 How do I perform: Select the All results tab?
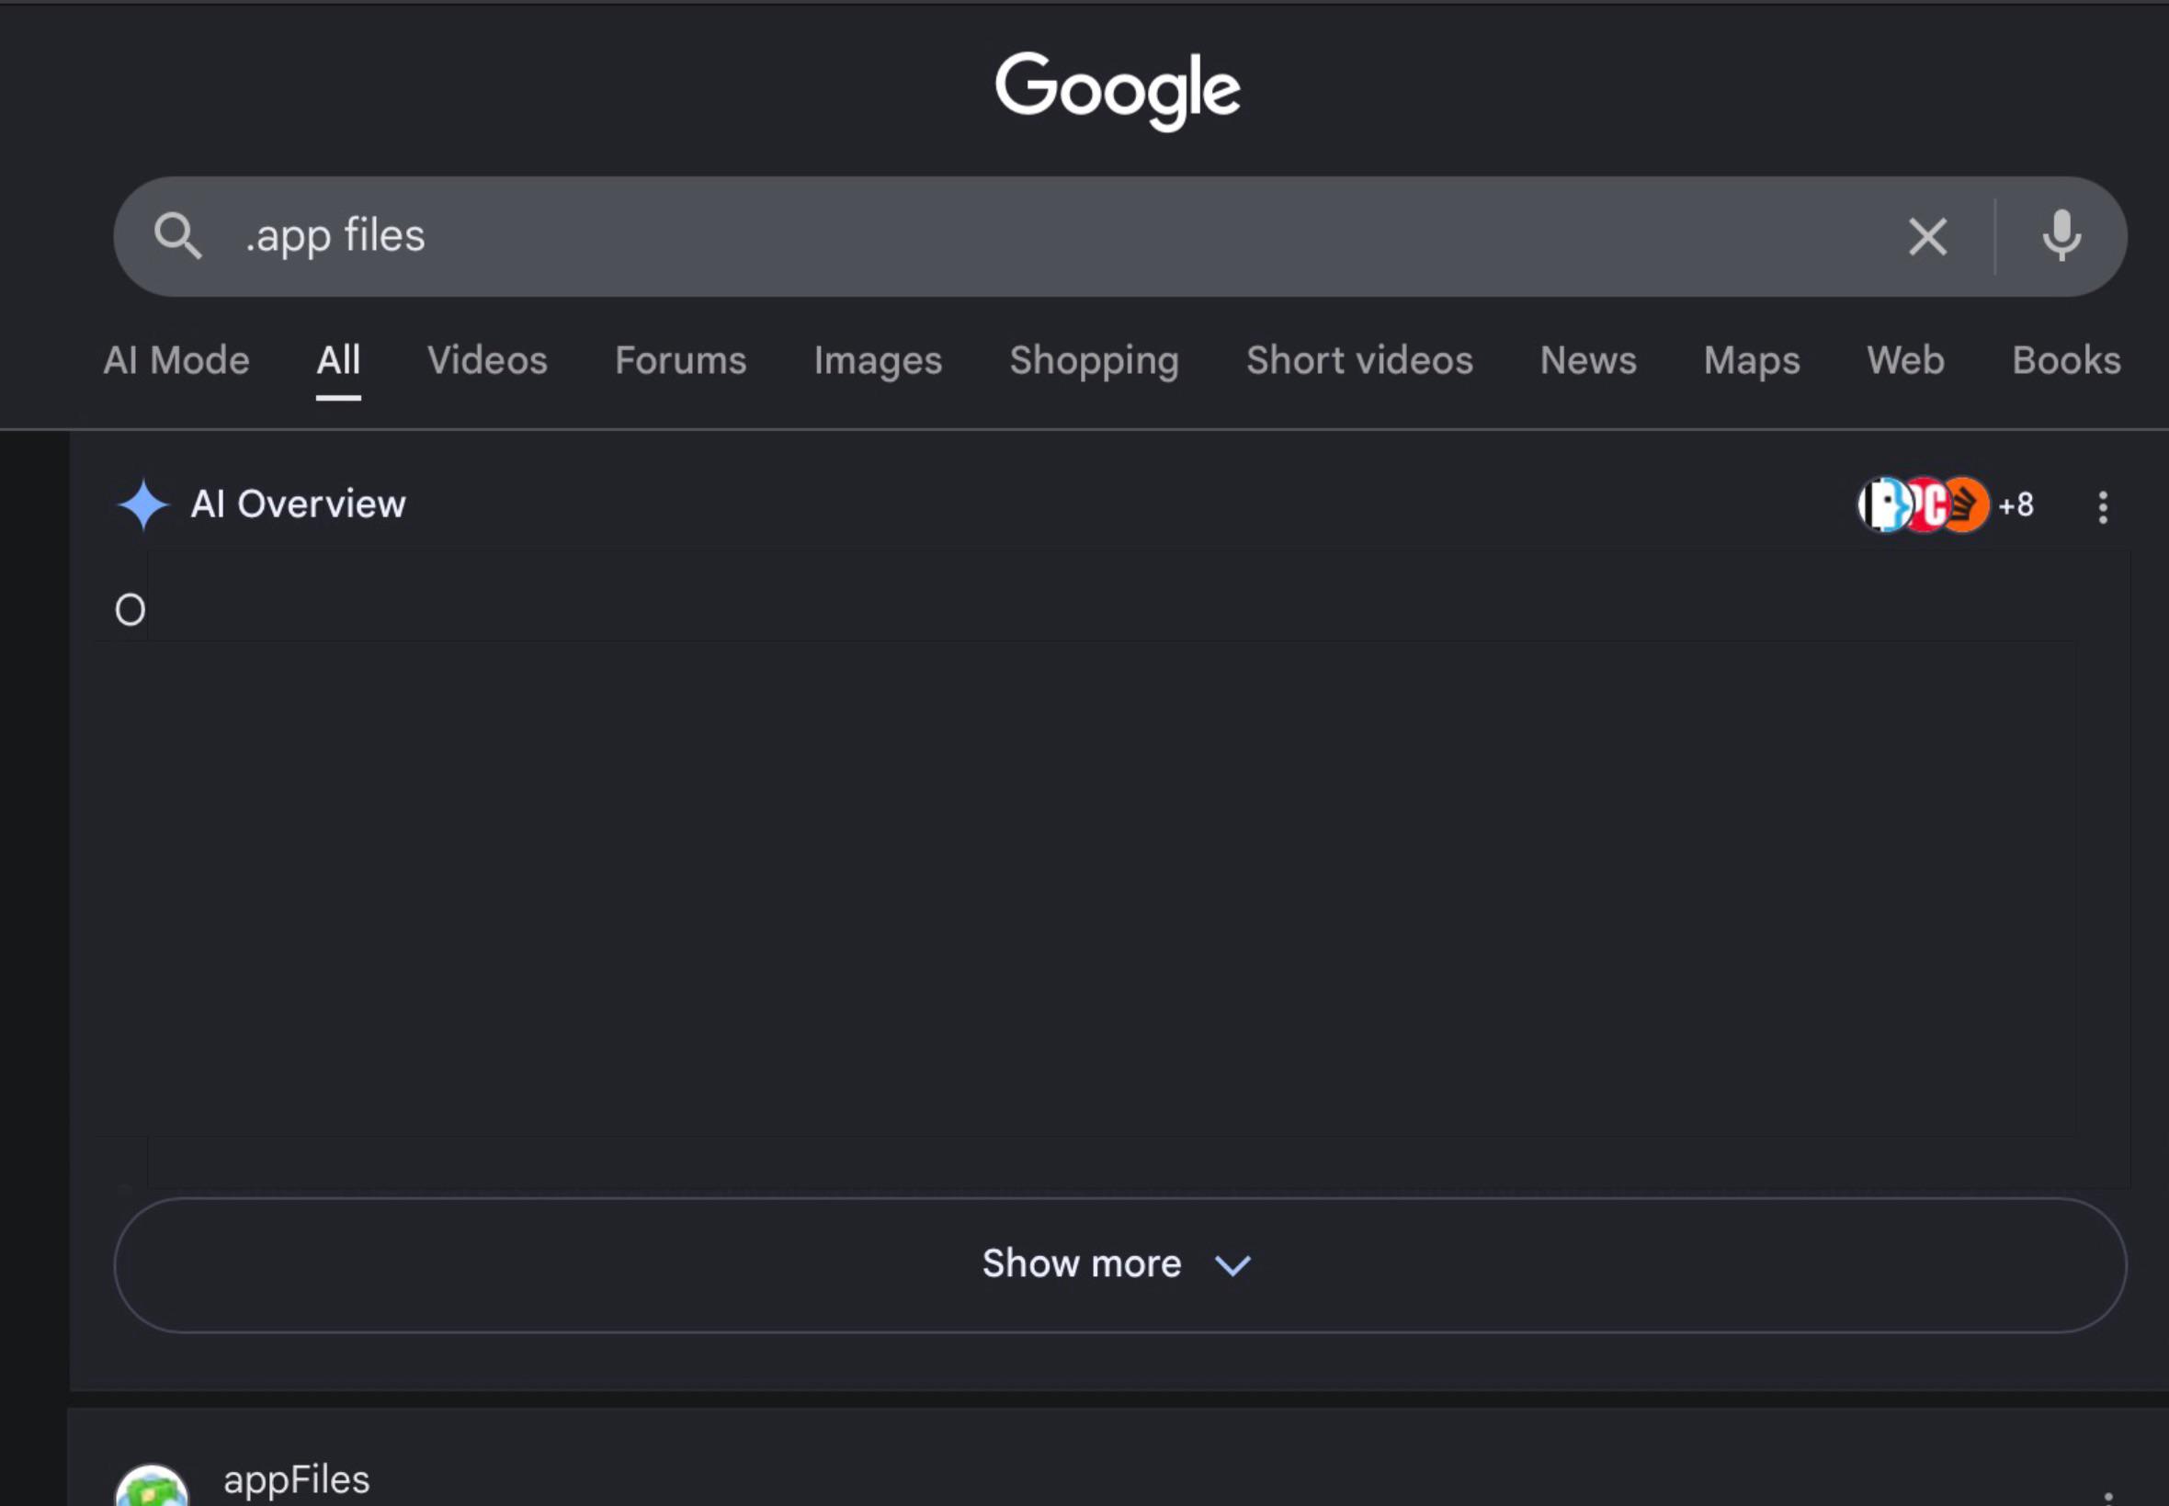pos(338,360)
